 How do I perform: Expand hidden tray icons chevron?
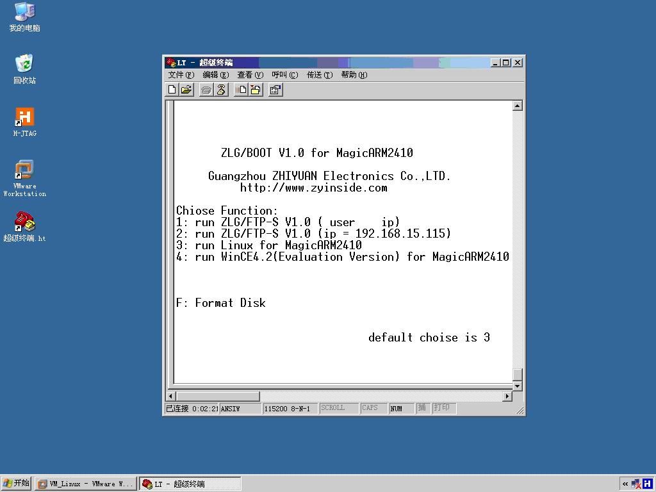coord(625,484)
